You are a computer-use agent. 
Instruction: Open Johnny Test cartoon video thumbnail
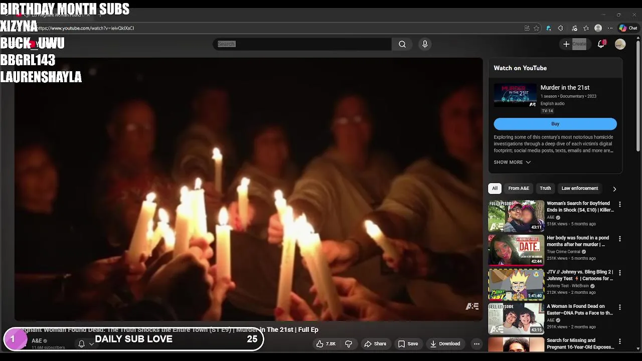(516, 284)
